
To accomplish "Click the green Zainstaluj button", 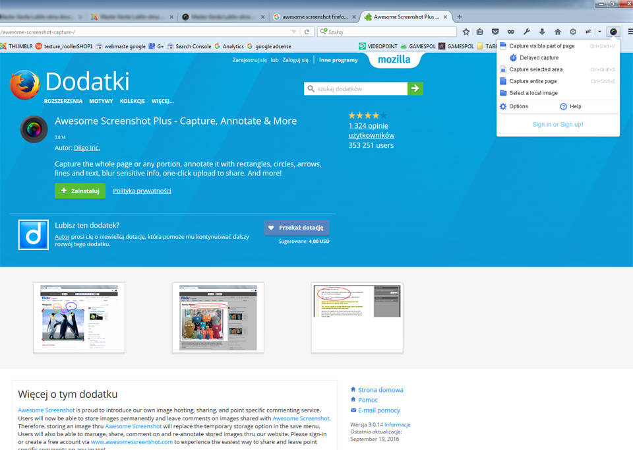I will pos(80,191).
